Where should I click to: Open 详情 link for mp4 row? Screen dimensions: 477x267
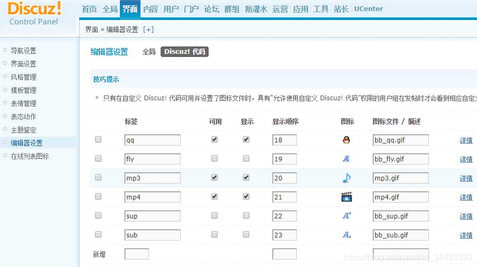(x=466, y=197)
